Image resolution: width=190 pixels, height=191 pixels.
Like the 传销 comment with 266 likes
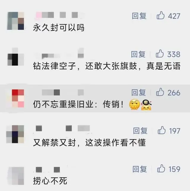pyautogui.click(x=160, y=92)
